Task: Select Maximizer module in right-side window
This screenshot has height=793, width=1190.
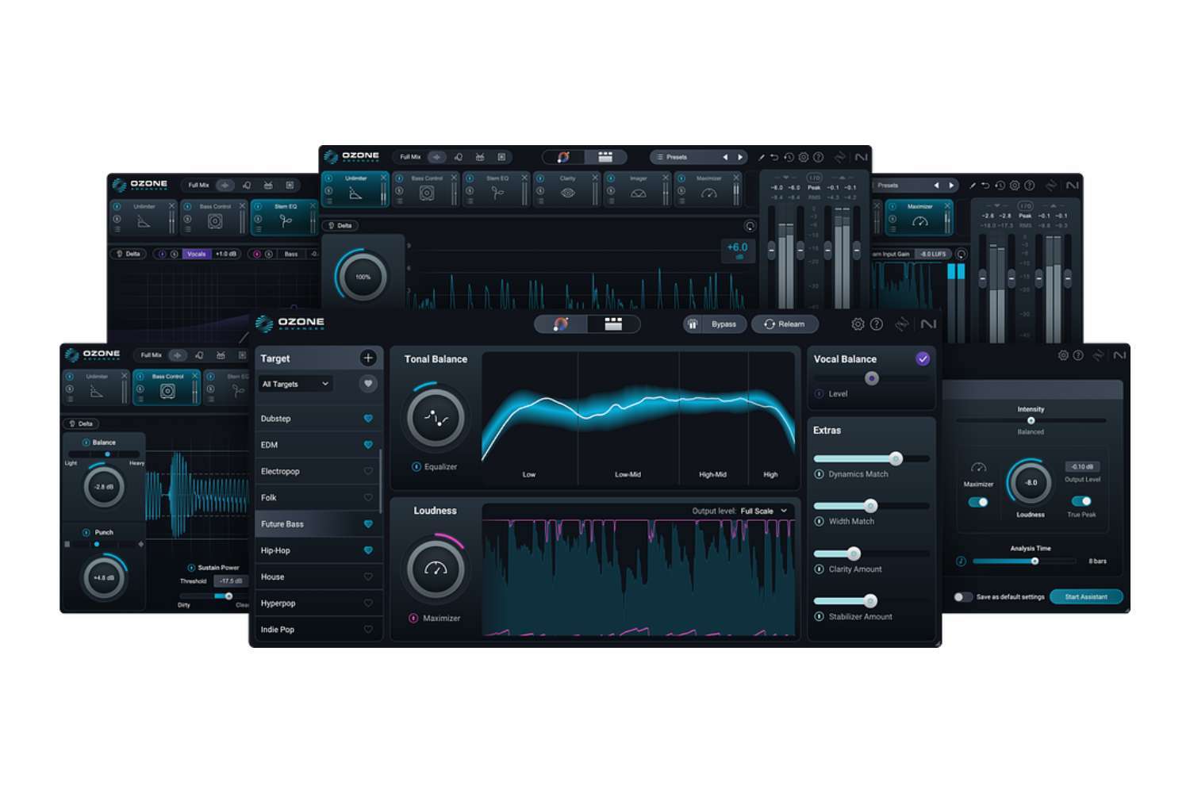Action: [x=919, y=218]
